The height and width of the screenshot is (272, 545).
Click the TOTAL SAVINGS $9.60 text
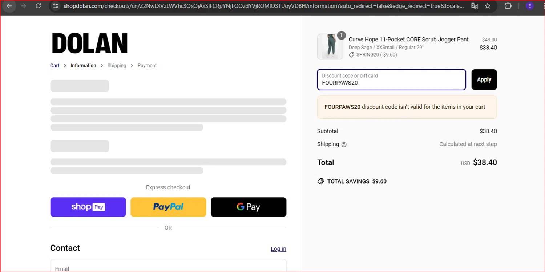[357, 181]
